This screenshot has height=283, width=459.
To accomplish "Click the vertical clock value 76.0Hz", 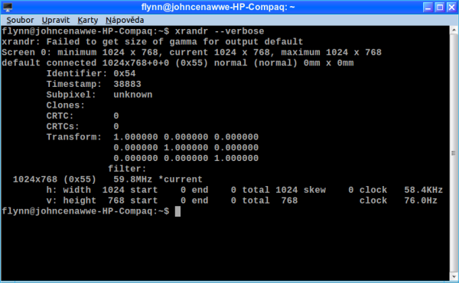I will [421, 201].
